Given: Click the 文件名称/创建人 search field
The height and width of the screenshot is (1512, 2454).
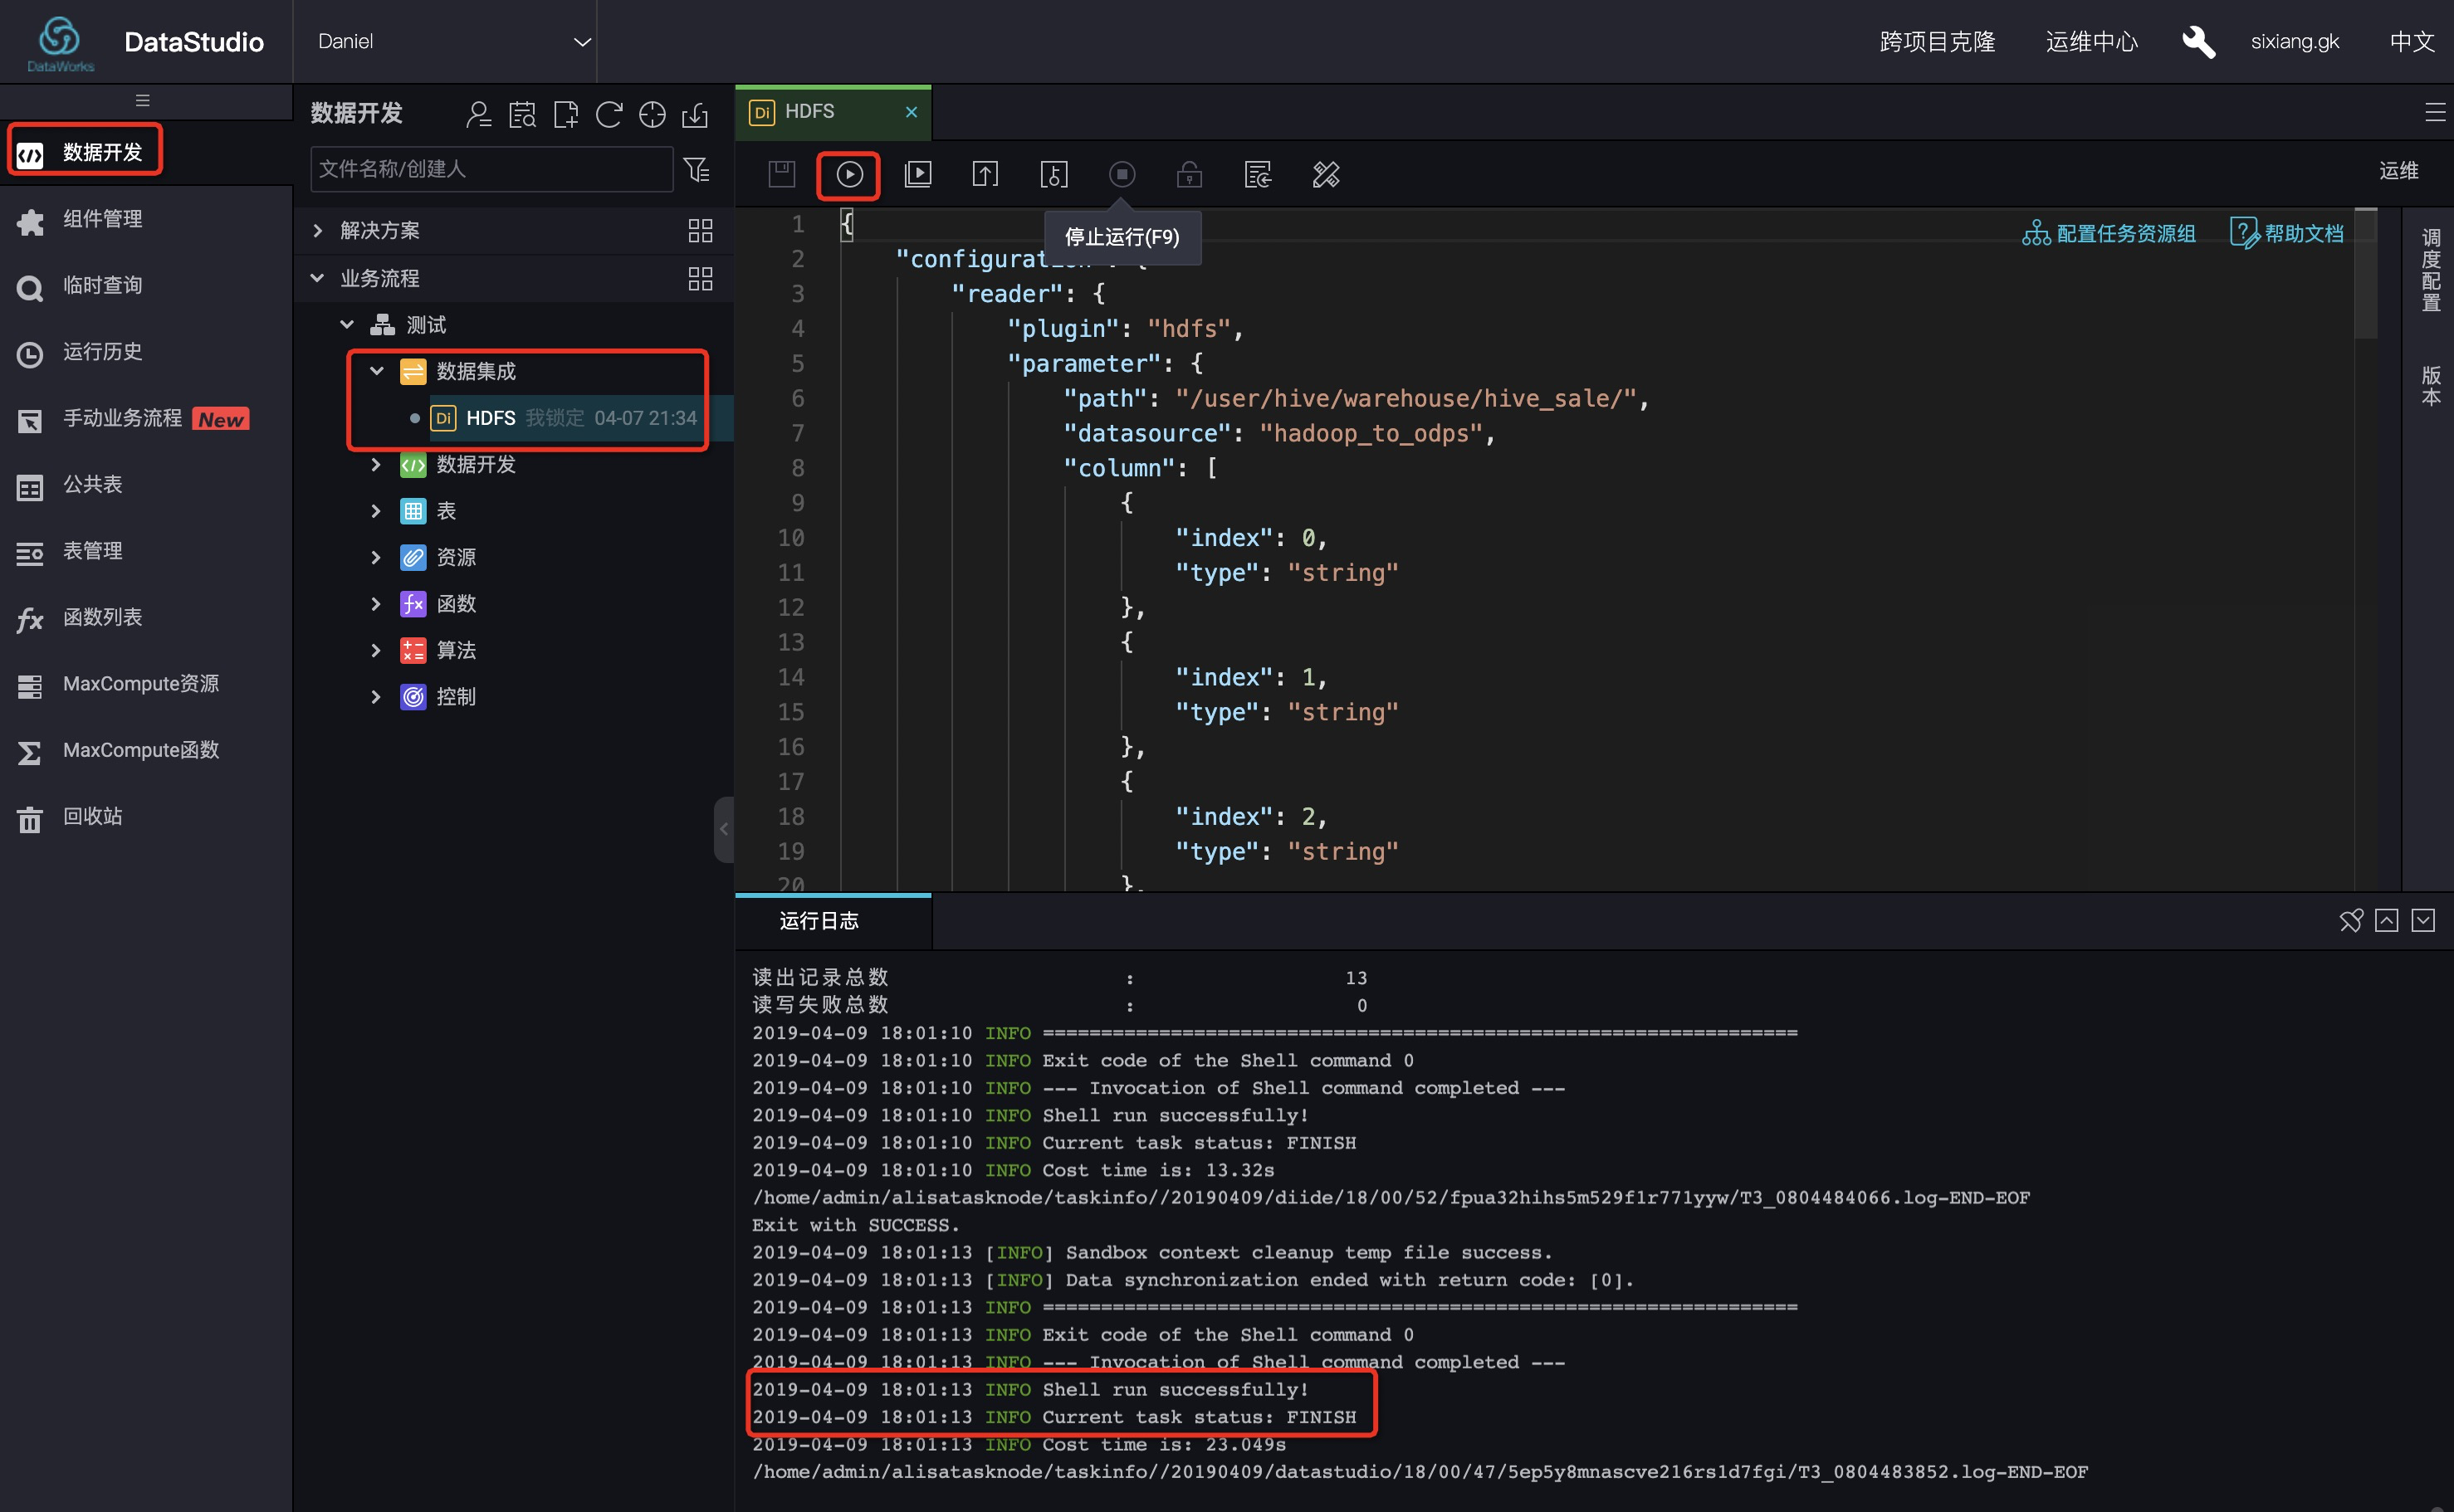Looking at the screenshot, I should point(490,170).
